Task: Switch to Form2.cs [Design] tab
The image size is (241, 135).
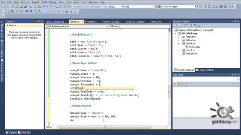Action: pos(111,22)
